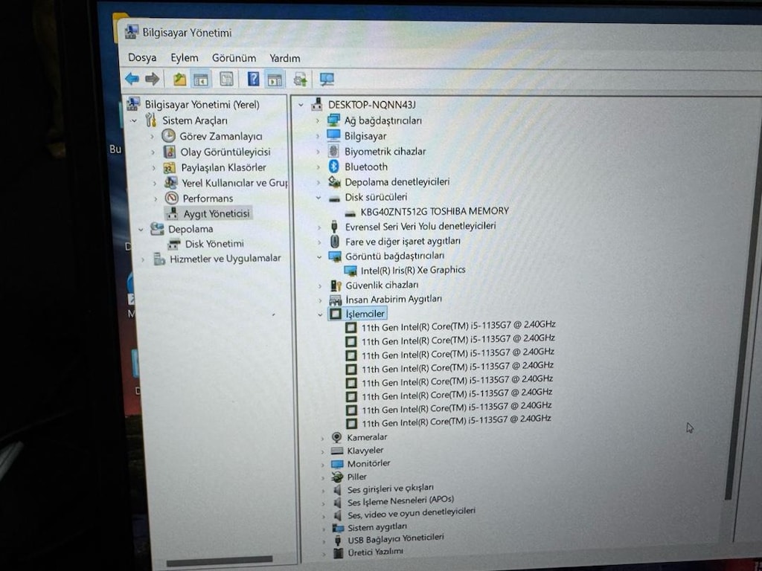
Task: Click the Ağ bağdaştırıcıları icon
Action: 333,120
